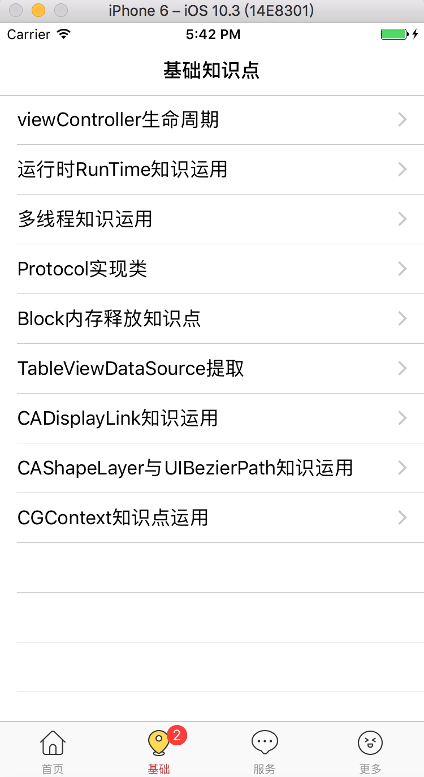Tap CADisplayLink知识运用 row
Image resolution: width=424 pixels, height=777 pixels.
tap(118, 418)
